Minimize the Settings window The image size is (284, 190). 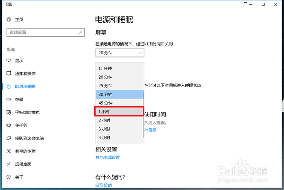251,4
